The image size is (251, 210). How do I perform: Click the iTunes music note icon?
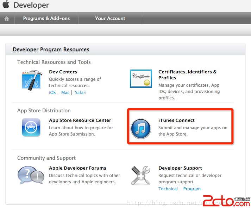141,129
